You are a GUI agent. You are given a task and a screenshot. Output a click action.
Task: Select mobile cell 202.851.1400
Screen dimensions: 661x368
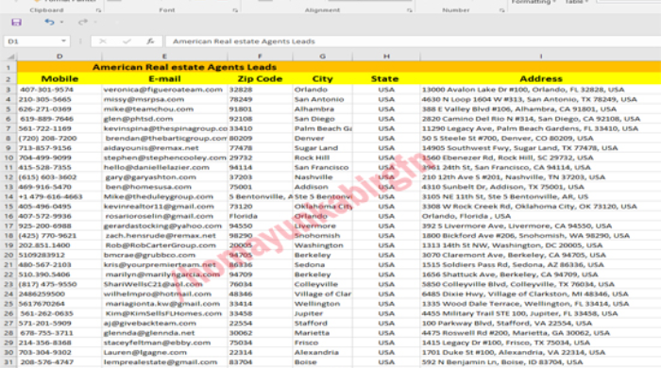click(59, 245)
